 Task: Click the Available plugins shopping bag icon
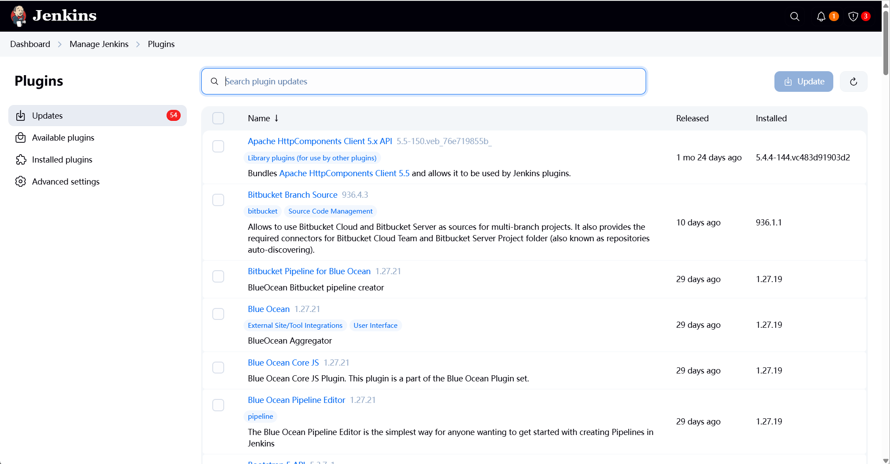click(x=21, y=138)
